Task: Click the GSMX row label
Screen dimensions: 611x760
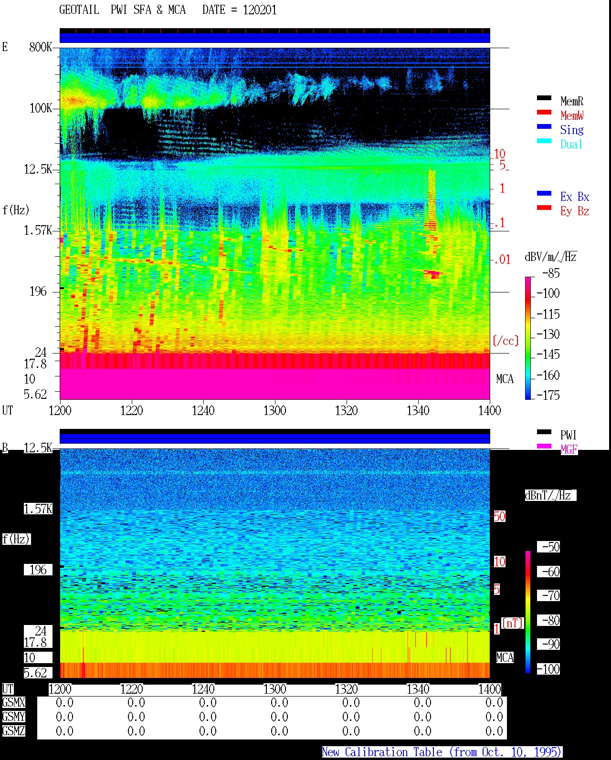Action: coord(13,703)
